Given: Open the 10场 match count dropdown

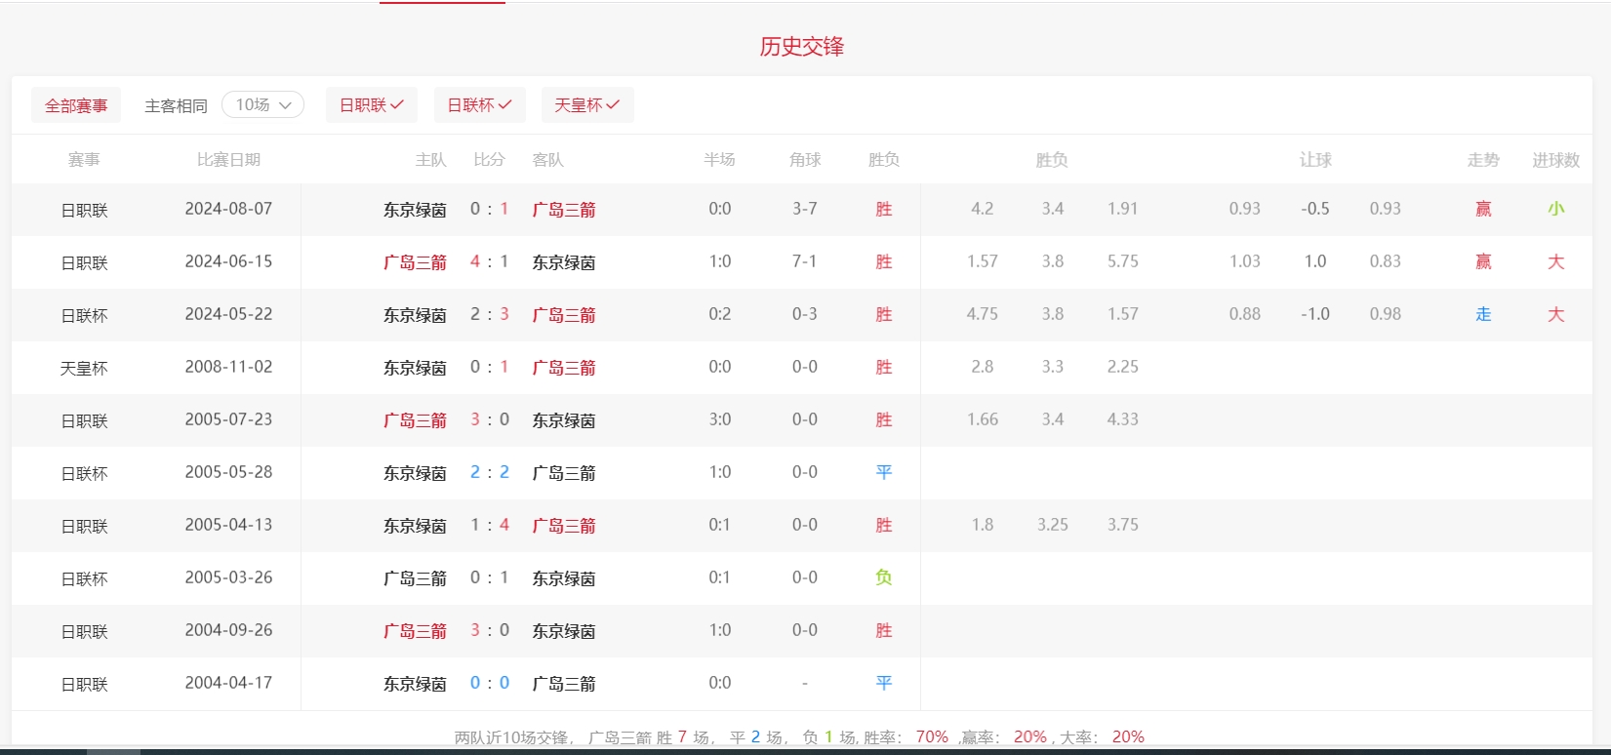Looking at the screenshot, I should (262, 104).
